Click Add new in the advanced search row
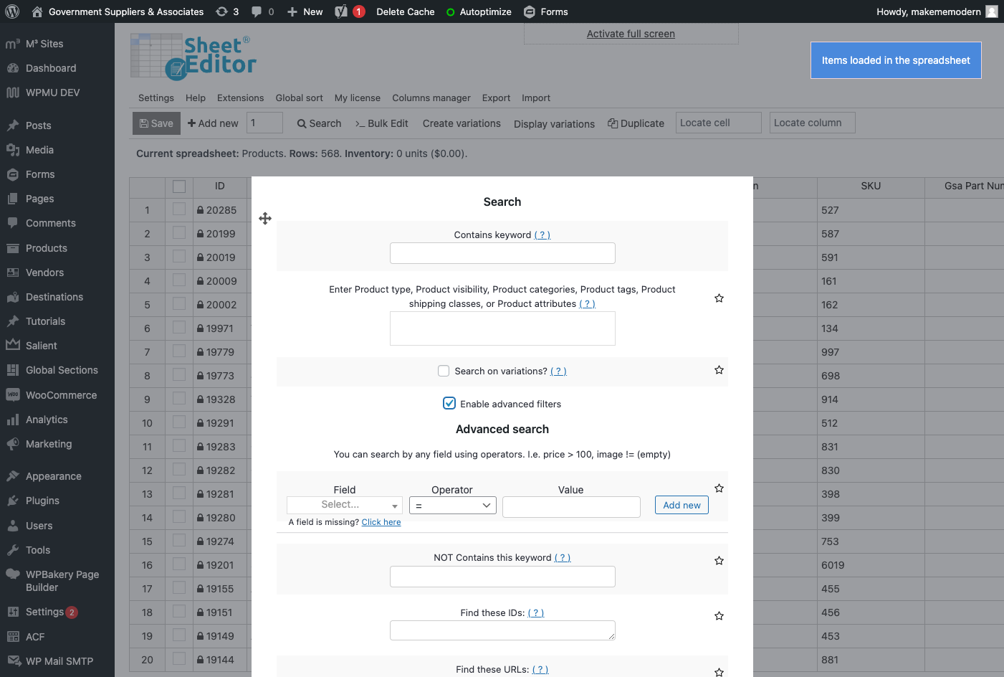The height and width of the screenshot is (677, 1004). pos(682,505)
